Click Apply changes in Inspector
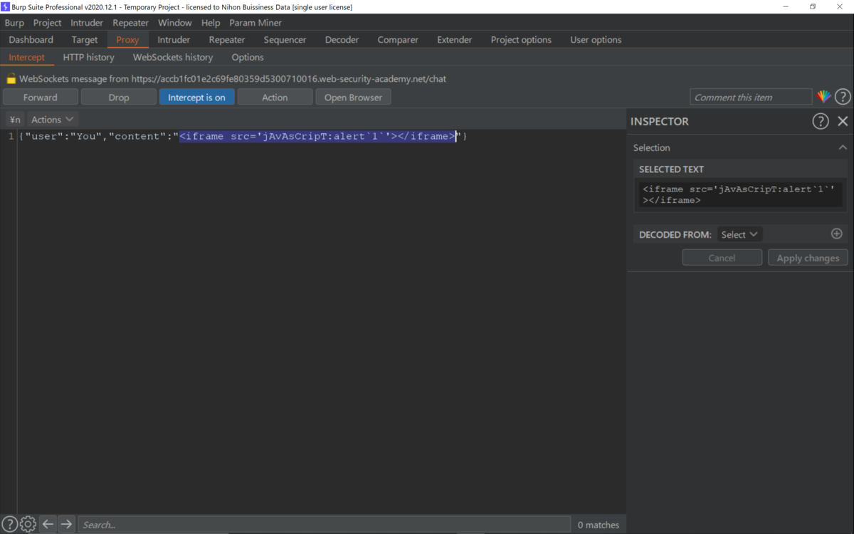 point(808,258)
